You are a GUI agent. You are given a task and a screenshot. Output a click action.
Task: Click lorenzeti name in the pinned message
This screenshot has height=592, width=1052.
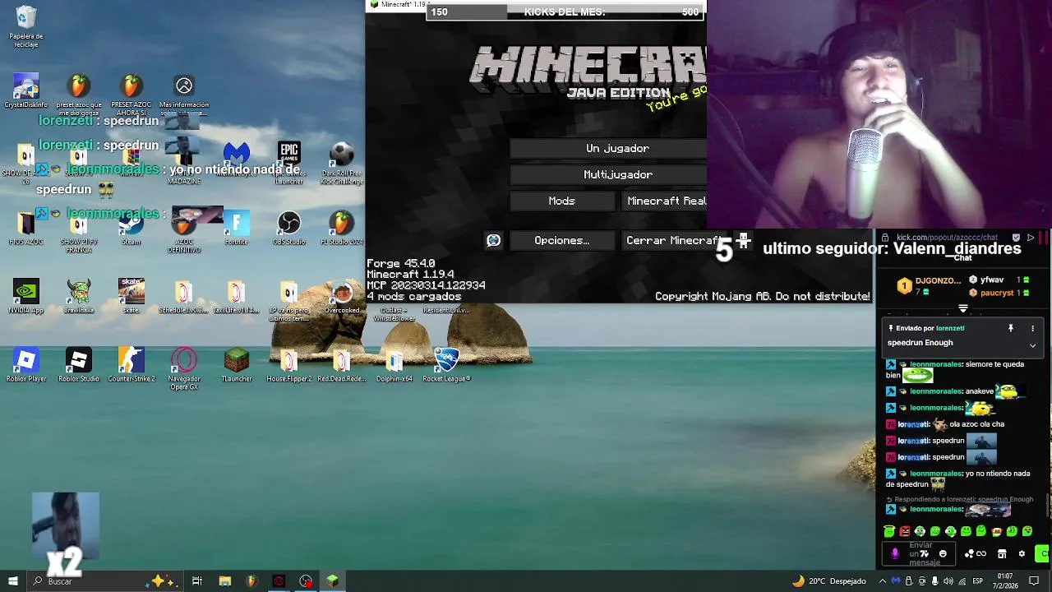tap(950, 328)
